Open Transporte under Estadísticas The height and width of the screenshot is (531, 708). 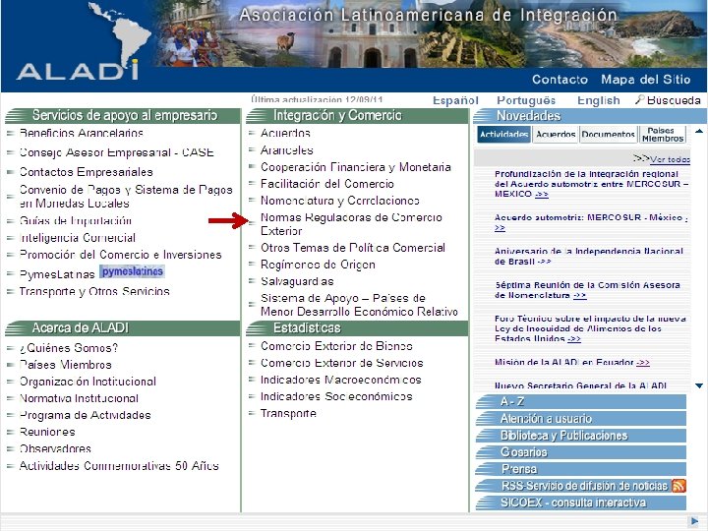pos(288,414)
